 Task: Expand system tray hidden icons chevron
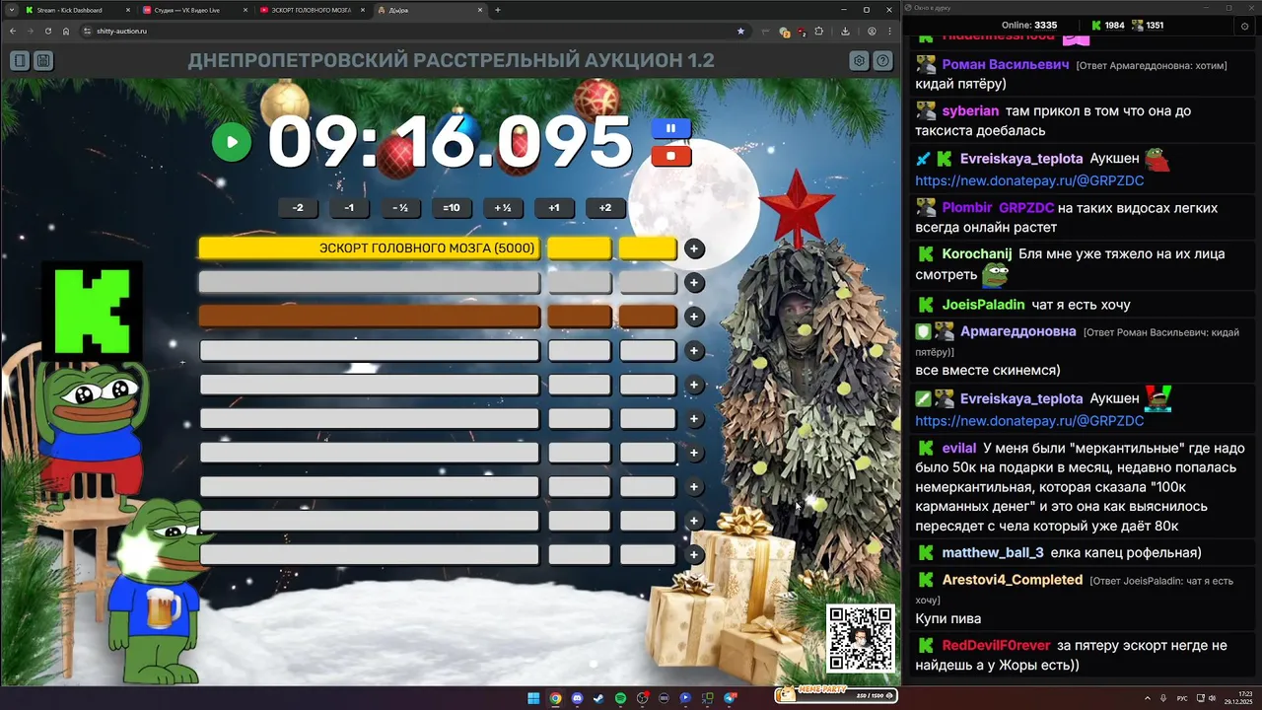tap(1148, 698)
